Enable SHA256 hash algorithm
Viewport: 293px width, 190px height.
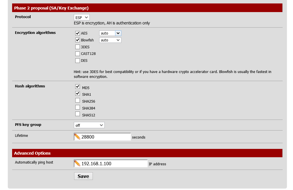(77, 100)
